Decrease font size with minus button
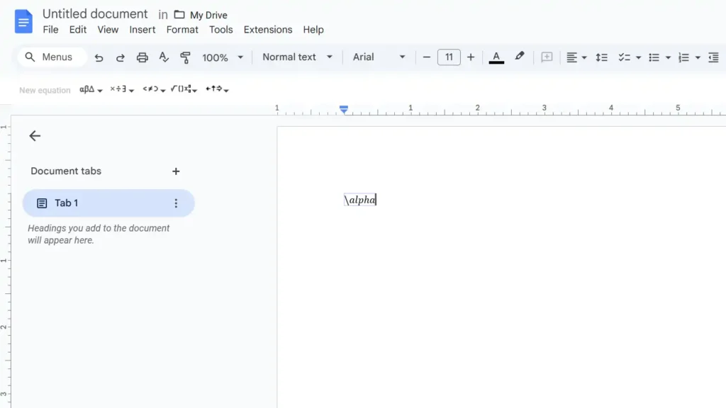The height and width of the screenshot is (408, 726). pyautogui.click(x=426, y=57)
